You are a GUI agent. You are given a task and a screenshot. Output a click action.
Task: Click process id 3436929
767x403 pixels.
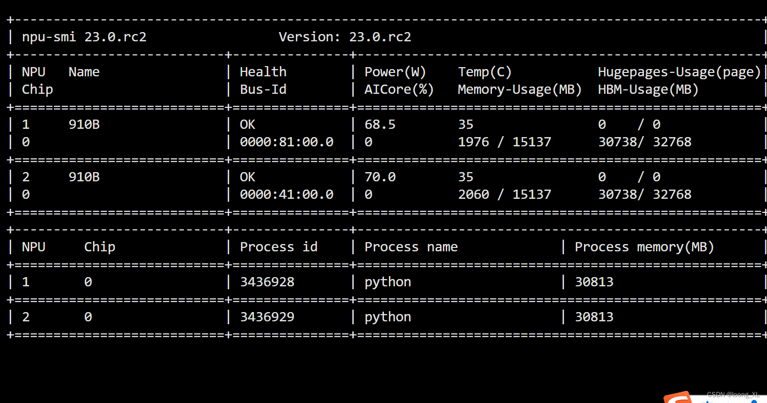click(x=267, y=317)
